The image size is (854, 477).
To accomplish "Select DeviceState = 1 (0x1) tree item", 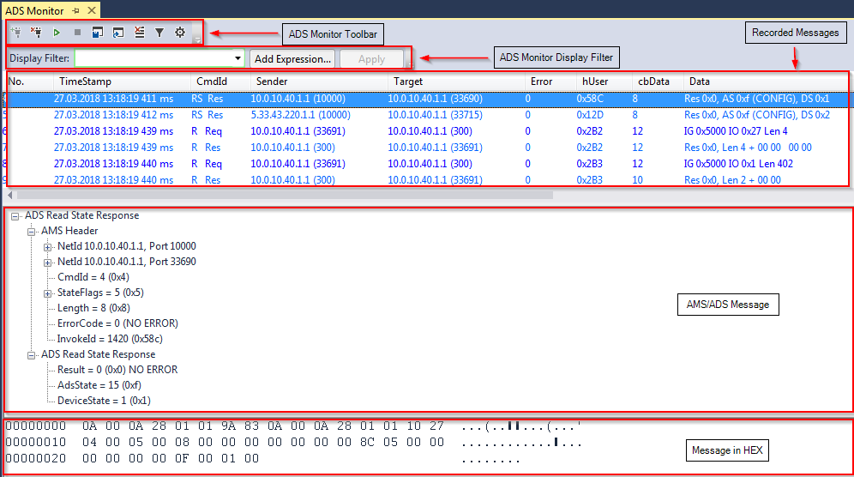I will coord(104,401).
